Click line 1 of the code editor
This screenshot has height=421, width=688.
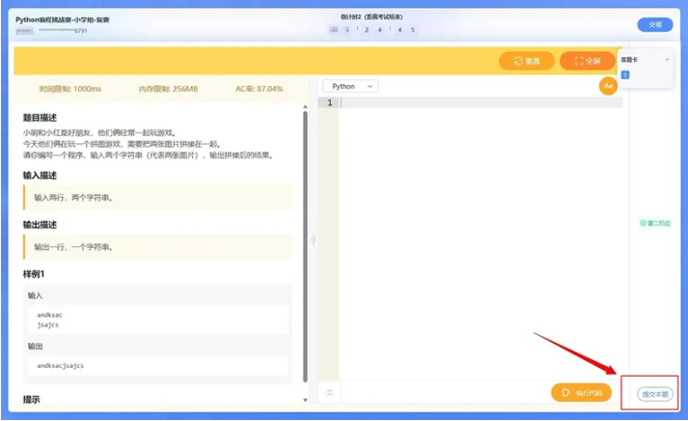click(481, 102)
